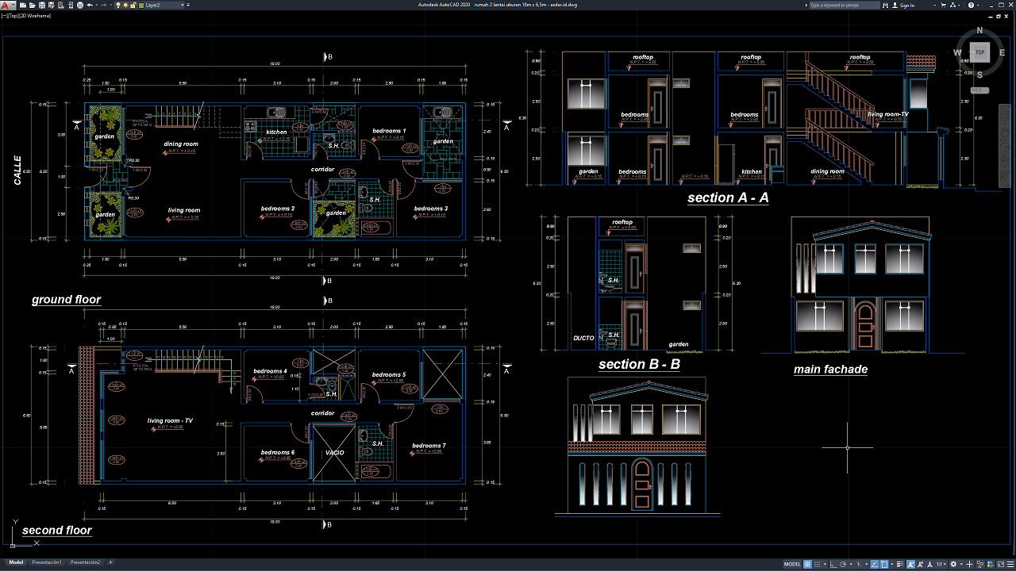Toggle isometric drafting
This screenshot has width=1016, height=571.
858,564
